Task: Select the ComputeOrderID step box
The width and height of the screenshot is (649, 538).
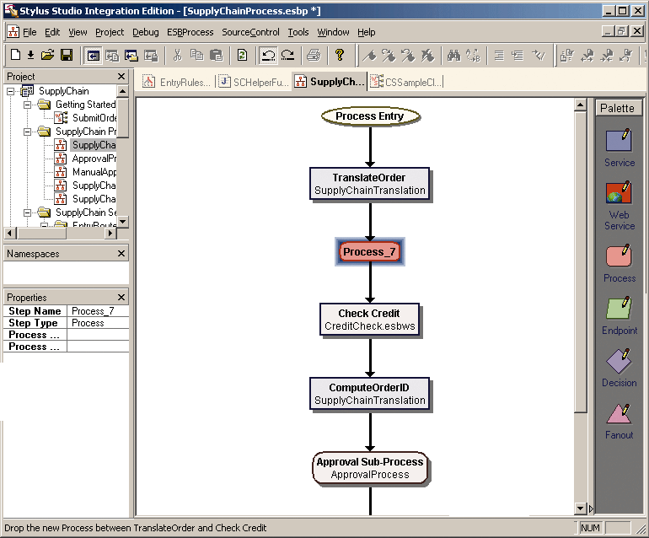Action: [x=370, y=394]
